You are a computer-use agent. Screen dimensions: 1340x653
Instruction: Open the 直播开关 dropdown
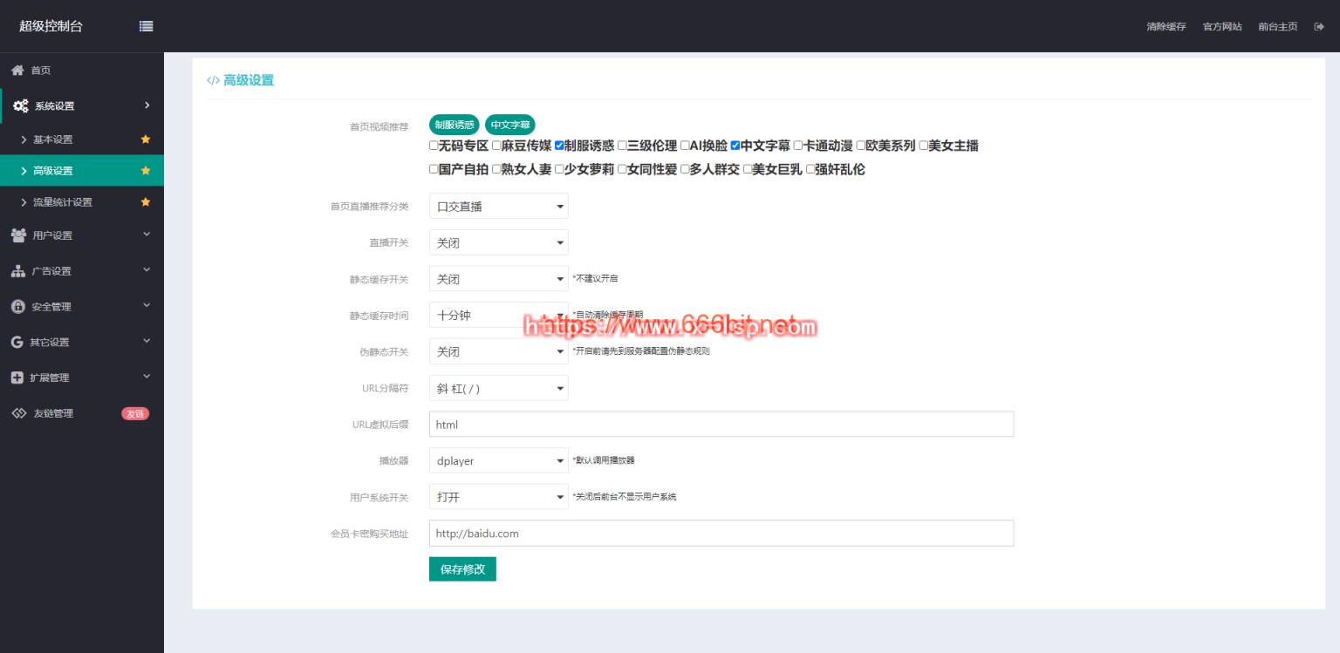498,242
